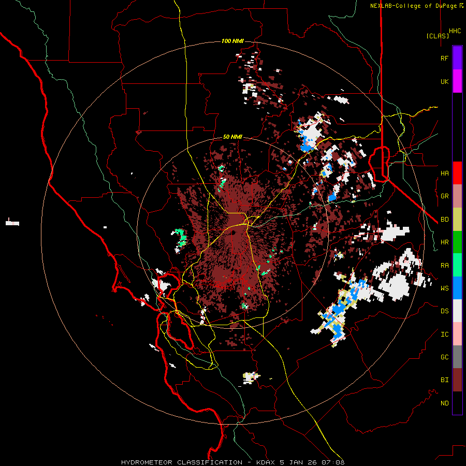Select the olive-yellow BD legend swatch
This screenshot has height=466, width=466.
[x=457, y=220]
